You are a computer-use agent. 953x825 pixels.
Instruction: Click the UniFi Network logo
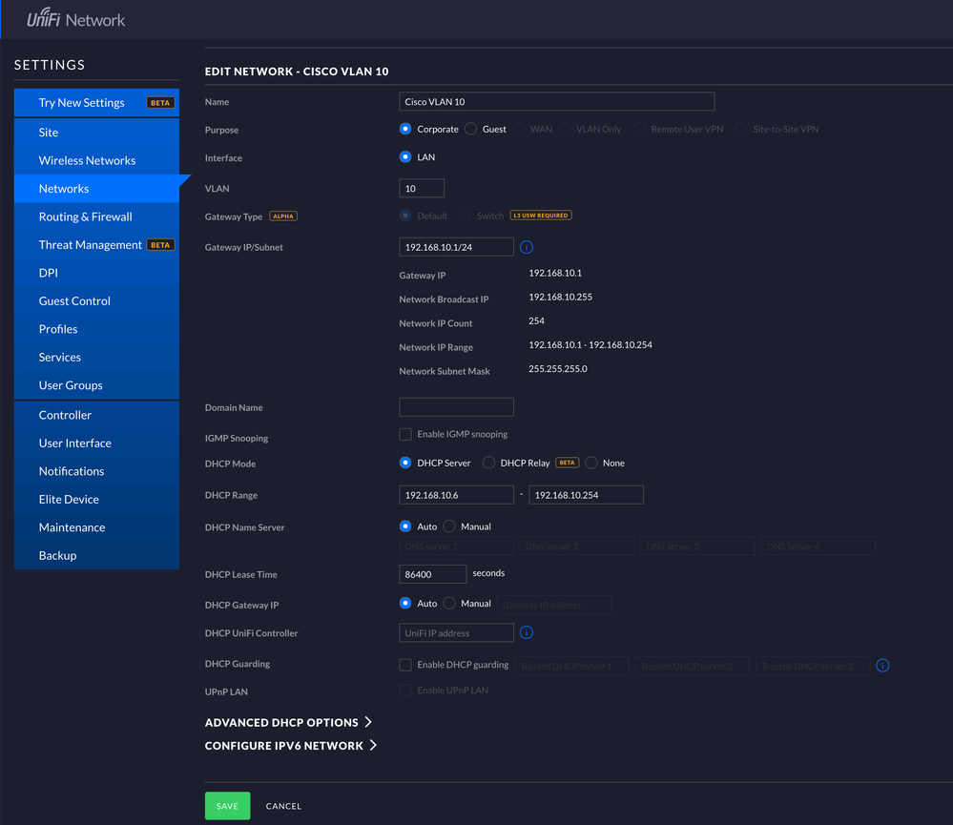76,18
